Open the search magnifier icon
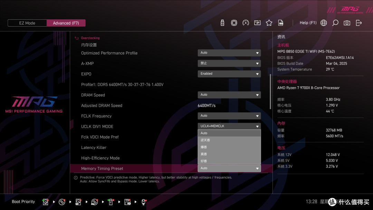373x210 pixels. [x=335, y=23]
